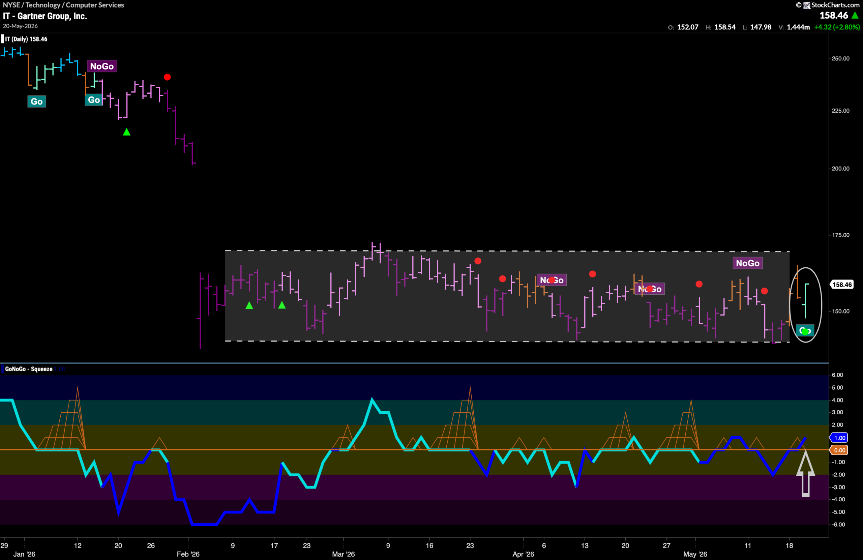Click the green up-arrow beside header price
The image size is (863, 560).
pyautogui.click(x=855, y=15)
